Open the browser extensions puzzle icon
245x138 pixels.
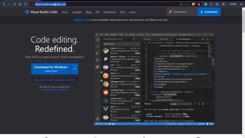(211, 4)
